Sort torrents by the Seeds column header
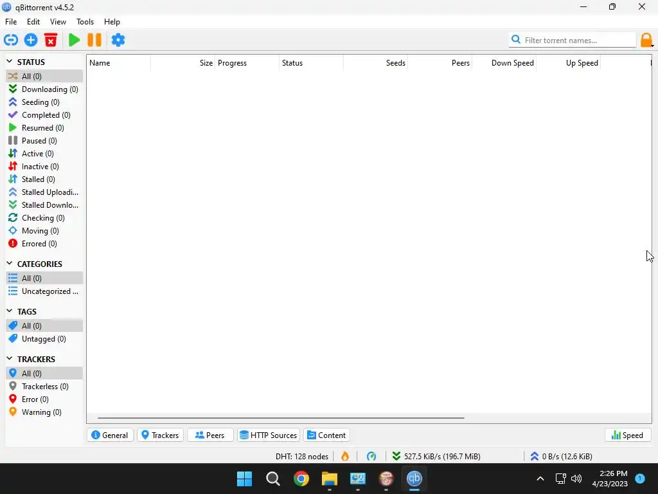Screen dimensions: 658x494 [375, 63]
